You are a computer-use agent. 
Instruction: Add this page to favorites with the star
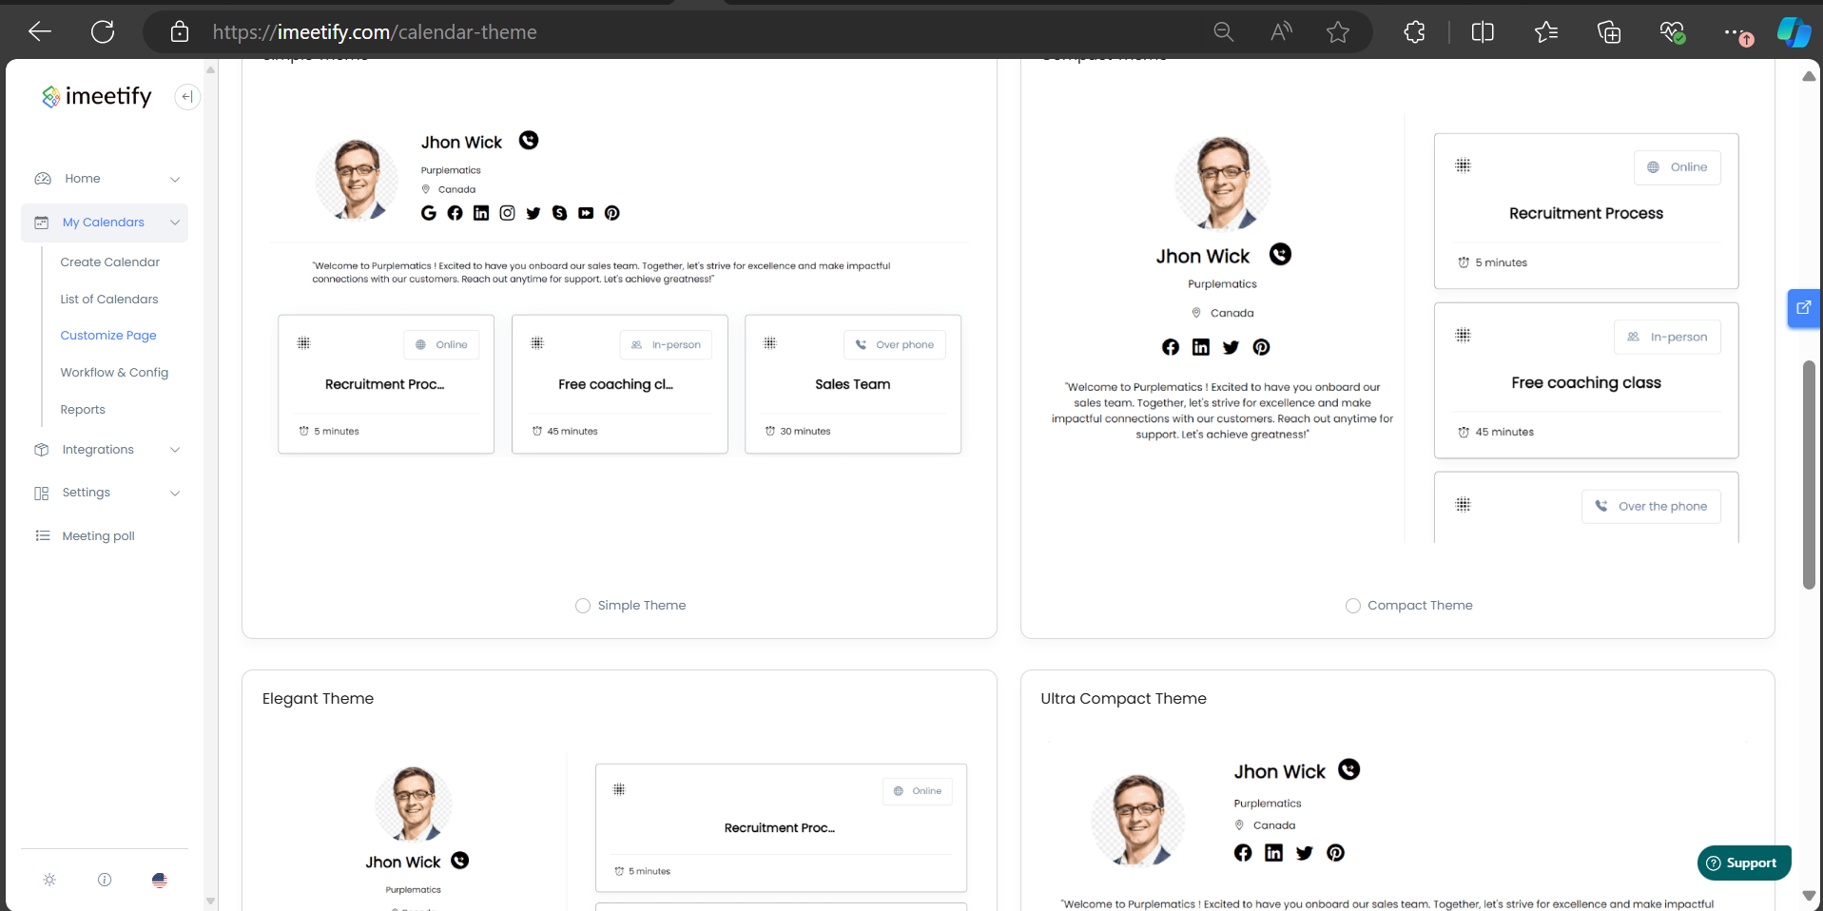click(x=1338, y=32)
